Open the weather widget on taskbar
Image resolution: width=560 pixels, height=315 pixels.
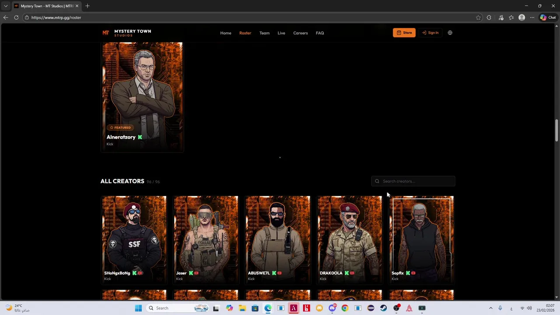click(x=18, y=308)
